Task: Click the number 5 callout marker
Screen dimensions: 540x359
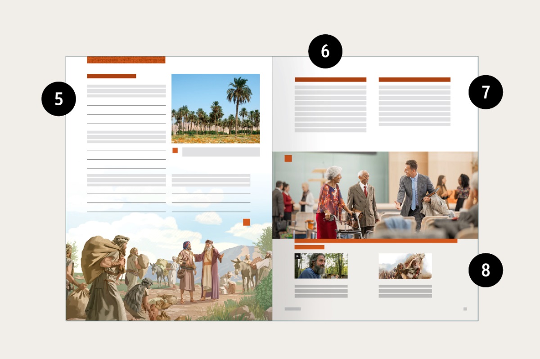Action: [x=58, y=99]
